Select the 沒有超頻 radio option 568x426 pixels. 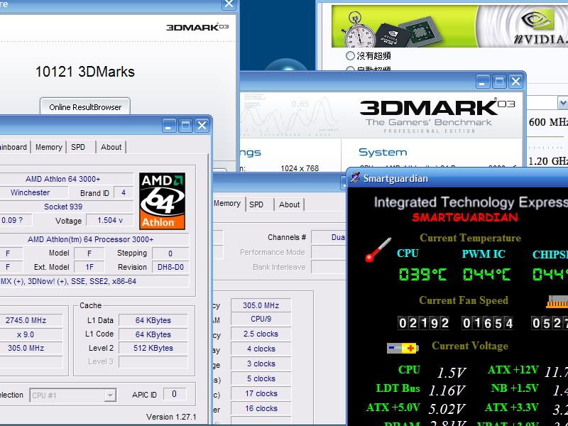click(350, 56)
